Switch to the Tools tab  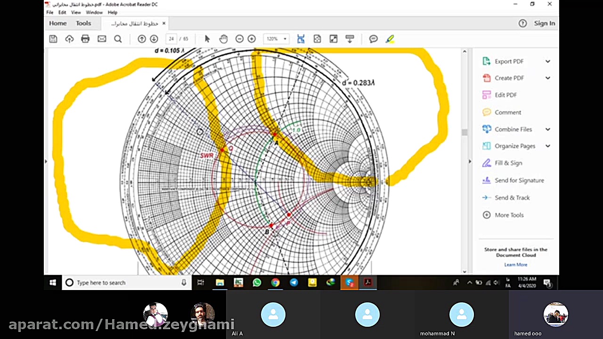tap(83, 23)
